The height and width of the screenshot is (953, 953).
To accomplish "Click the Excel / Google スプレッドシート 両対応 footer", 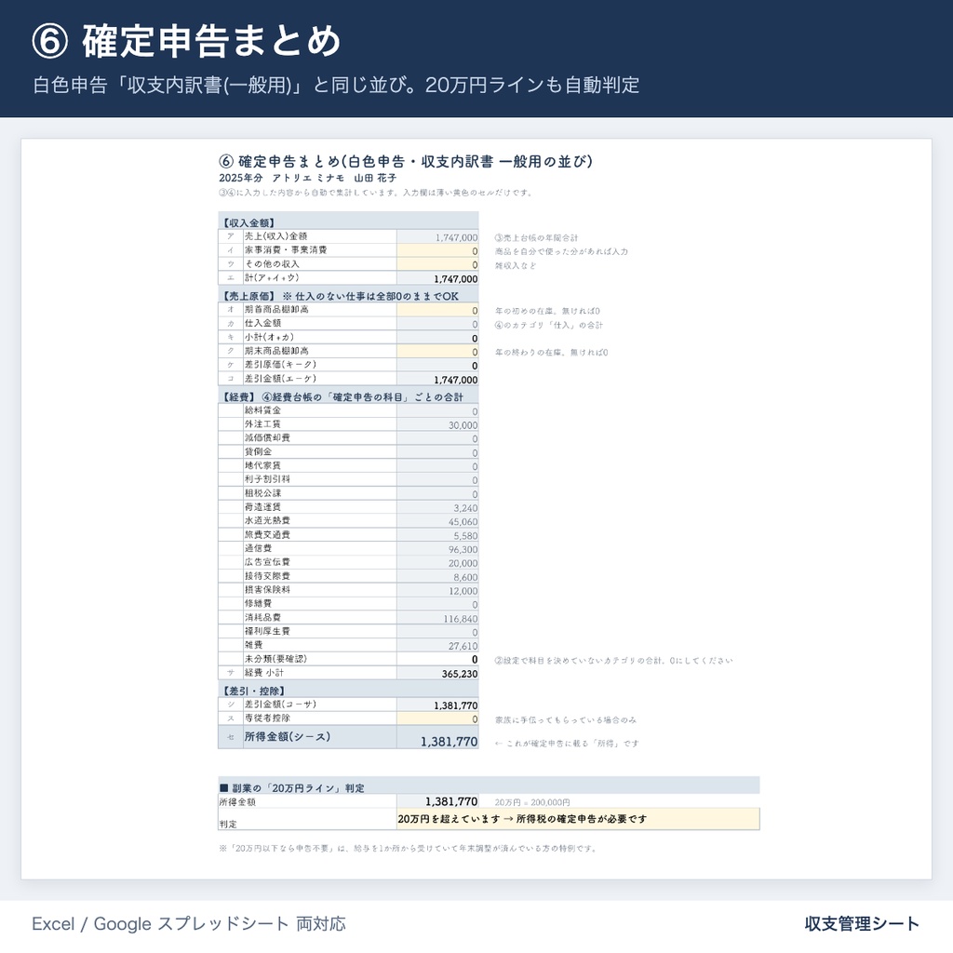I will pyautogui.click(x=188, y=924).
